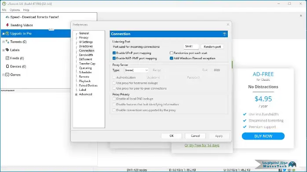Click the Torrents arrows icon
This screenshot has height=172, width=307.
(7, 42)
